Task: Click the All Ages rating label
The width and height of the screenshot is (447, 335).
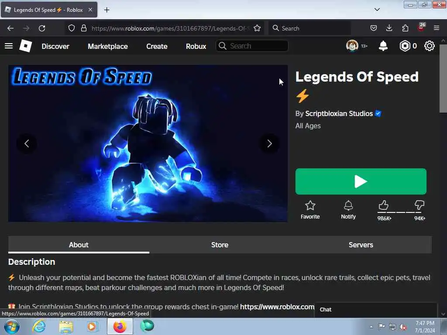Action: (x=308, y=126)
